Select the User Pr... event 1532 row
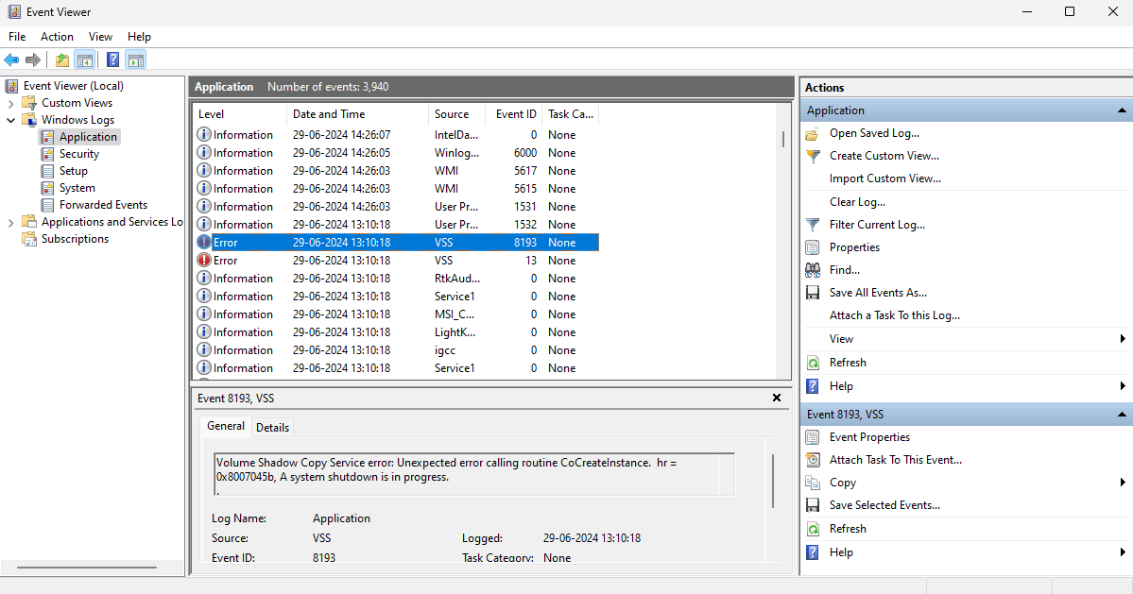Image resolution: width=1133 pixels, height=594 pixels. [397, 225]
